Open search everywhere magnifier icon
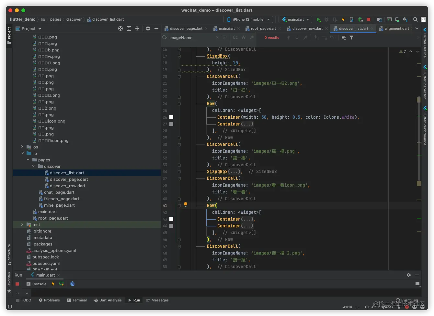This screenshot has width=434, height=316. pyautogui.click(x=415, y=19)
